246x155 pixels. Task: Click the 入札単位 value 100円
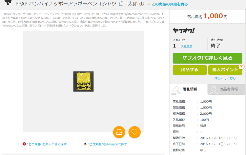204,120
